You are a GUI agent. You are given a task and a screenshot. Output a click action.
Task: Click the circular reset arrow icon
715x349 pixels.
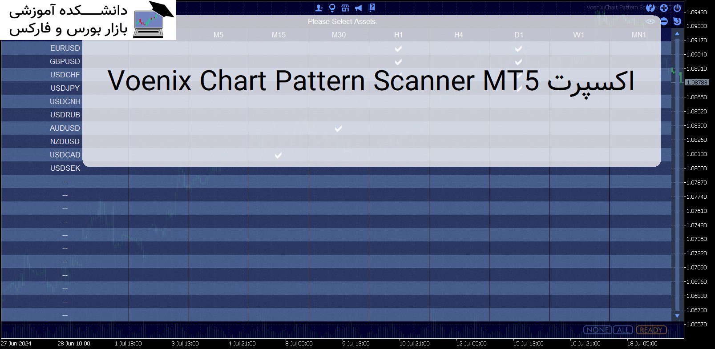[677, 21]
